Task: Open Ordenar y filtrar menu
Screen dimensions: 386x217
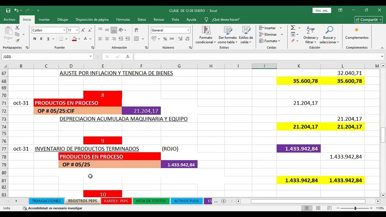Action: coord(311,35)
